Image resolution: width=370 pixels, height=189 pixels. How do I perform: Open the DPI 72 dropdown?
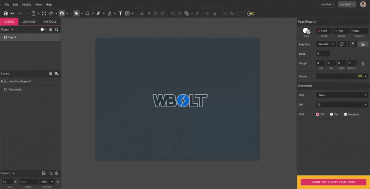(x=342, y=105)
